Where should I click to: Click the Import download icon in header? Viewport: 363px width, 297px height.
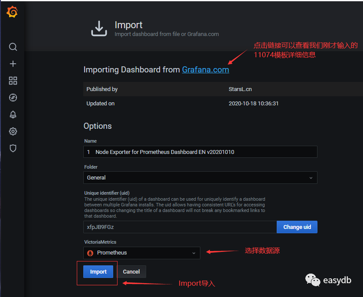pos(99,29)
